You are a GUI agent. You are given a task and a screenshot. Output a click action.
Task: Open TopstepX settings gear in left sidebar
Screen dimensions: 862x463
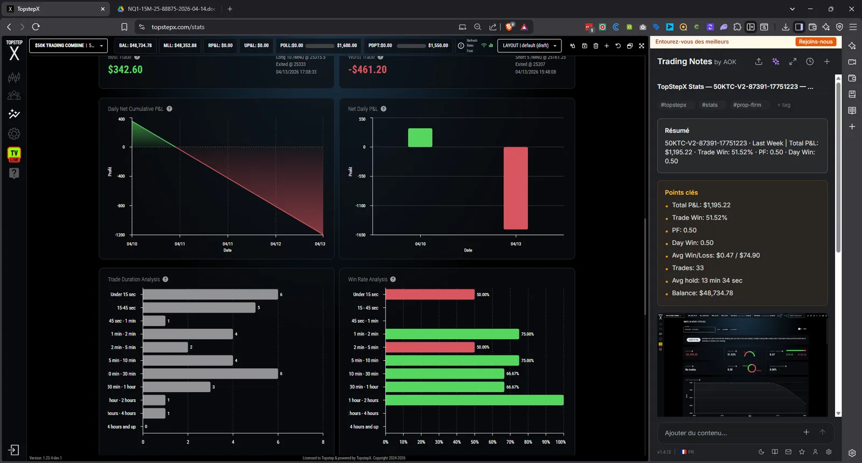14,134
